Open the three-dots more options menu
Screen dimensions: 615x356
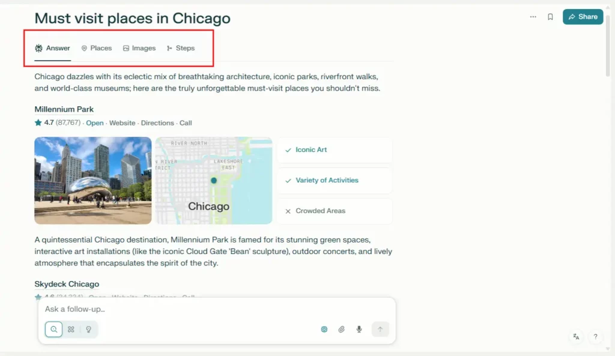click(533, 17)
